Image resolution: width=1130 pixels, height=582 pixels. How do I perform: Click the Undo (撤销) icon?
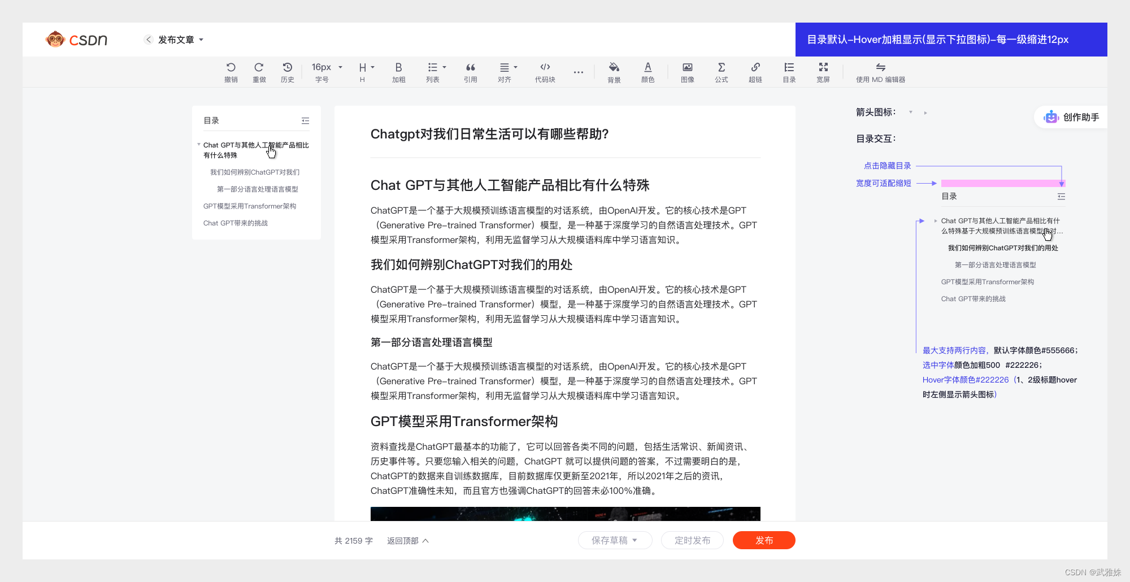[x=231, y=67]
